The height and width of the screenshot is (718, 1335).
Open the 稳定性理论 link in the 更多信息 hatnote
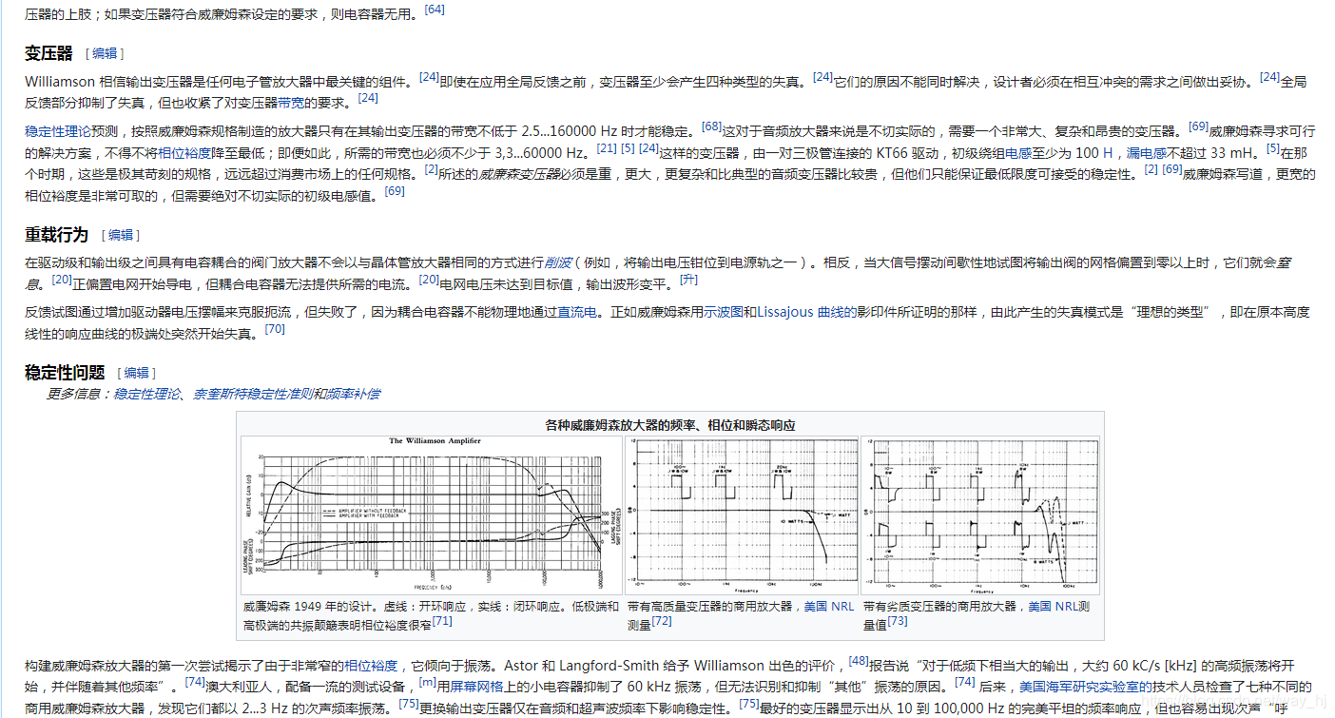tap(146, 394)
